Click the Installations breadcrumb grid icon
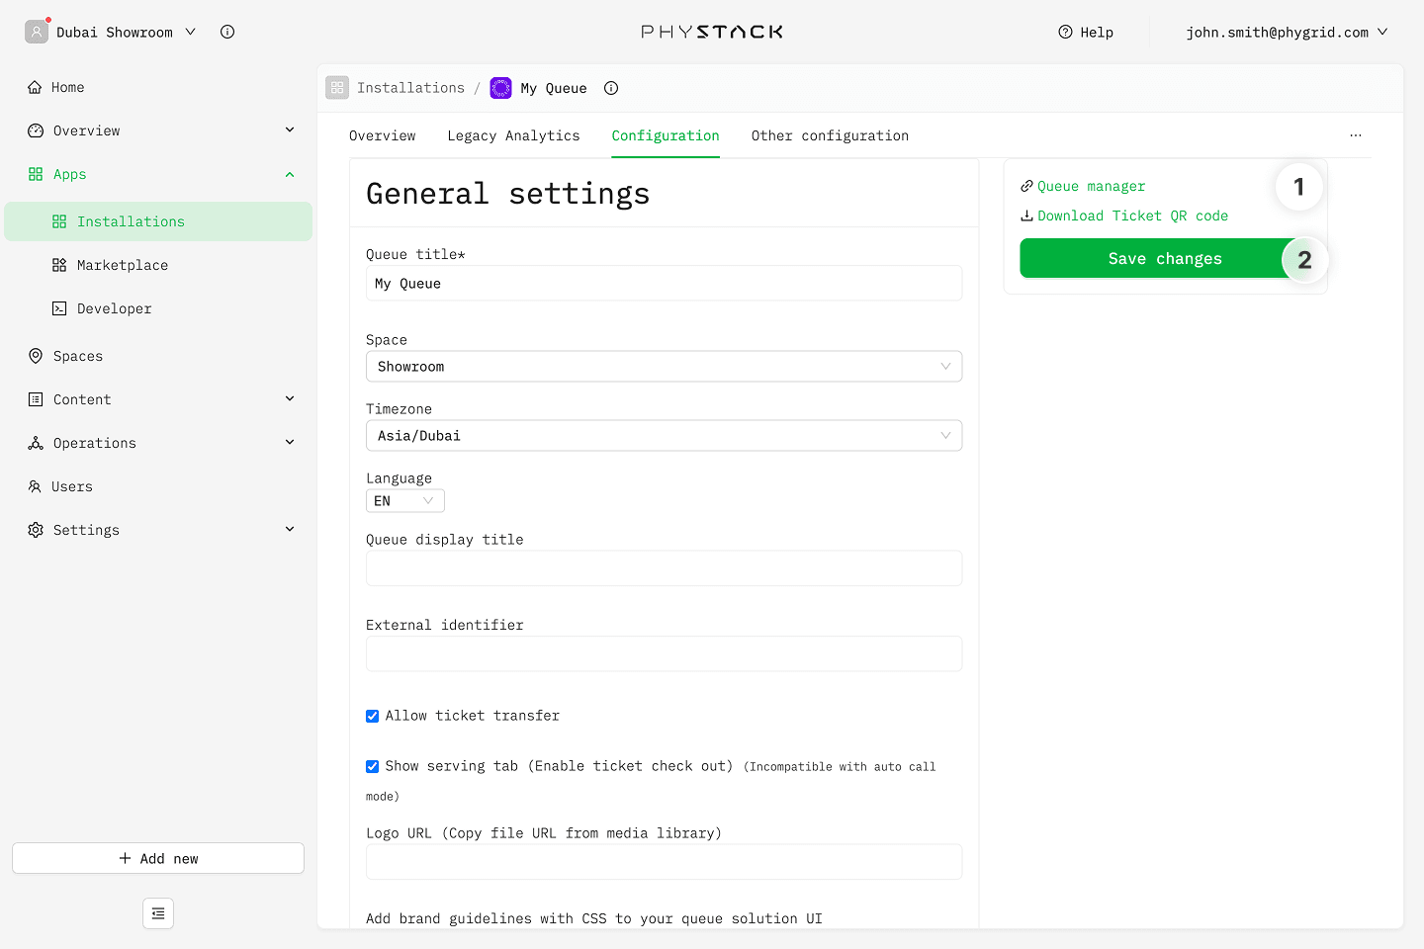This screenshot has height=949, width=1424. pos(337,88)
